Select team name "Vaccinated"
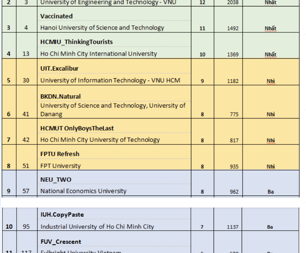 tap(57, 16)
